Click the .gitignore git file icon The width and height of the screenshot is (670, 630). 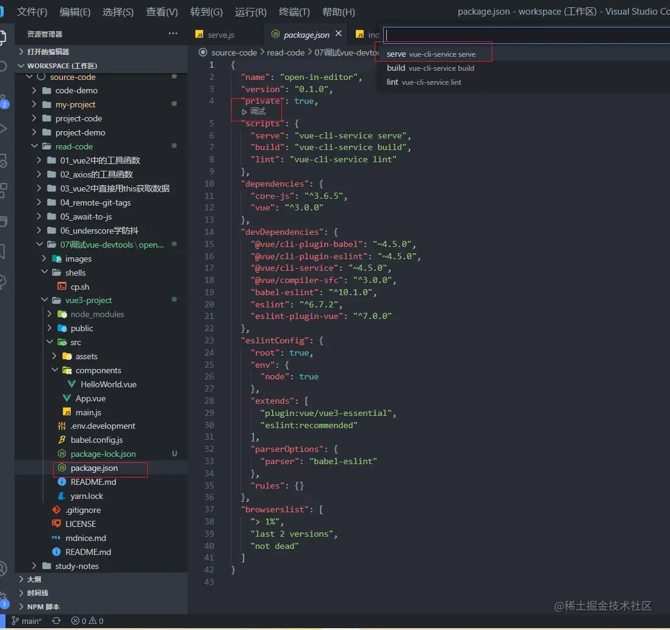point(56,510)
